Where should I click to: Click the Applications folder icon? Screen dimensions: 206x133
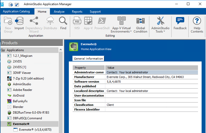pyautogui.click(x=3, y=50)
